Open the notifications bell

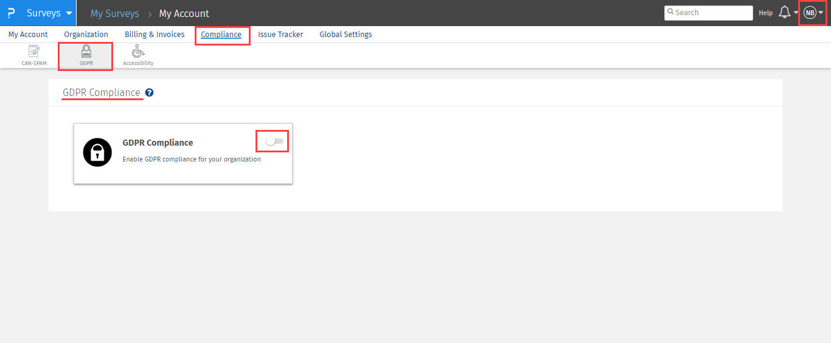(784, 12)
